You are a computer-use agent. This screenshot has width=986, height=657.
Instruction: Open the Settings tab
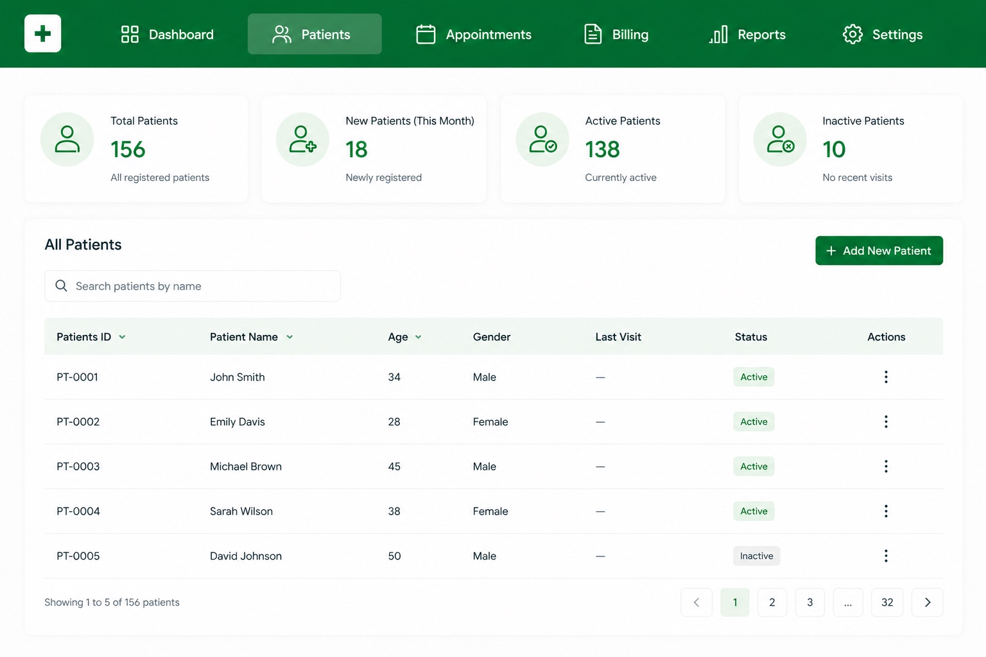[x=883, y=34]
